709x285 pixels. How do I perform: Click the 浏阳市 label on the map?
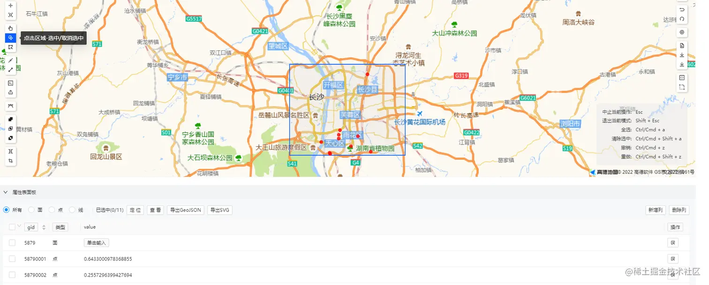point(570,124)
